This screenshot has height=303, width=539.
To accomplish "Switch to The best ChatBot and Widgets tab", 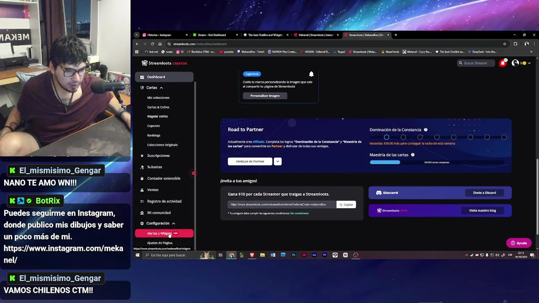I will [x=265, y=35].
